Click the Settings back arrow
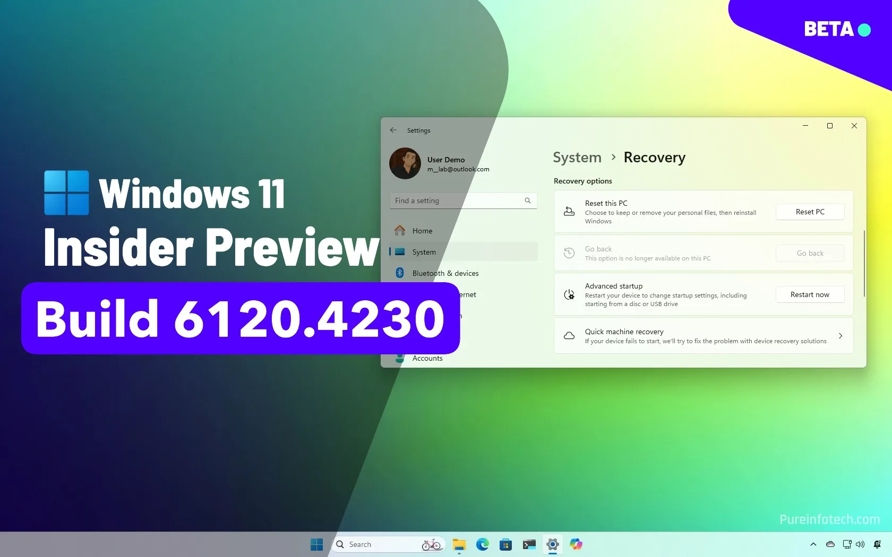This screenshot has height=557, width=892. point(393,130)
